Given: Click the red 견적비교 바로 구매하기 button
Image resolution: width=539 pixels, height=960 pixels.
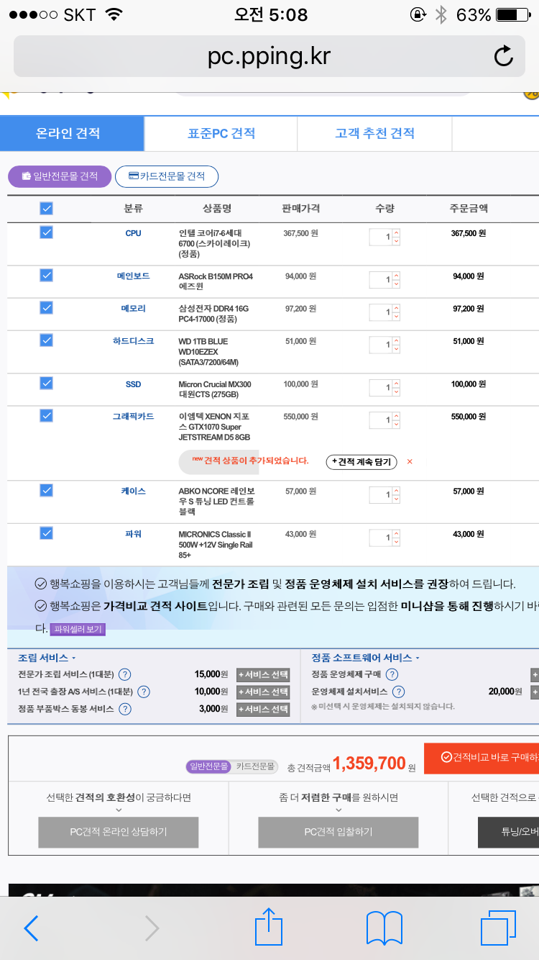Looking at the screenshot, I should point(482,759).
